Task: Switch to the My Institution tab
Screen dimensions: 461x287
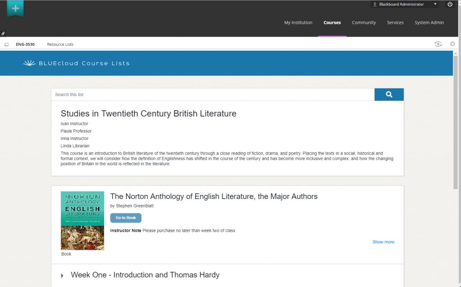Action: click(x=298, y=23)
